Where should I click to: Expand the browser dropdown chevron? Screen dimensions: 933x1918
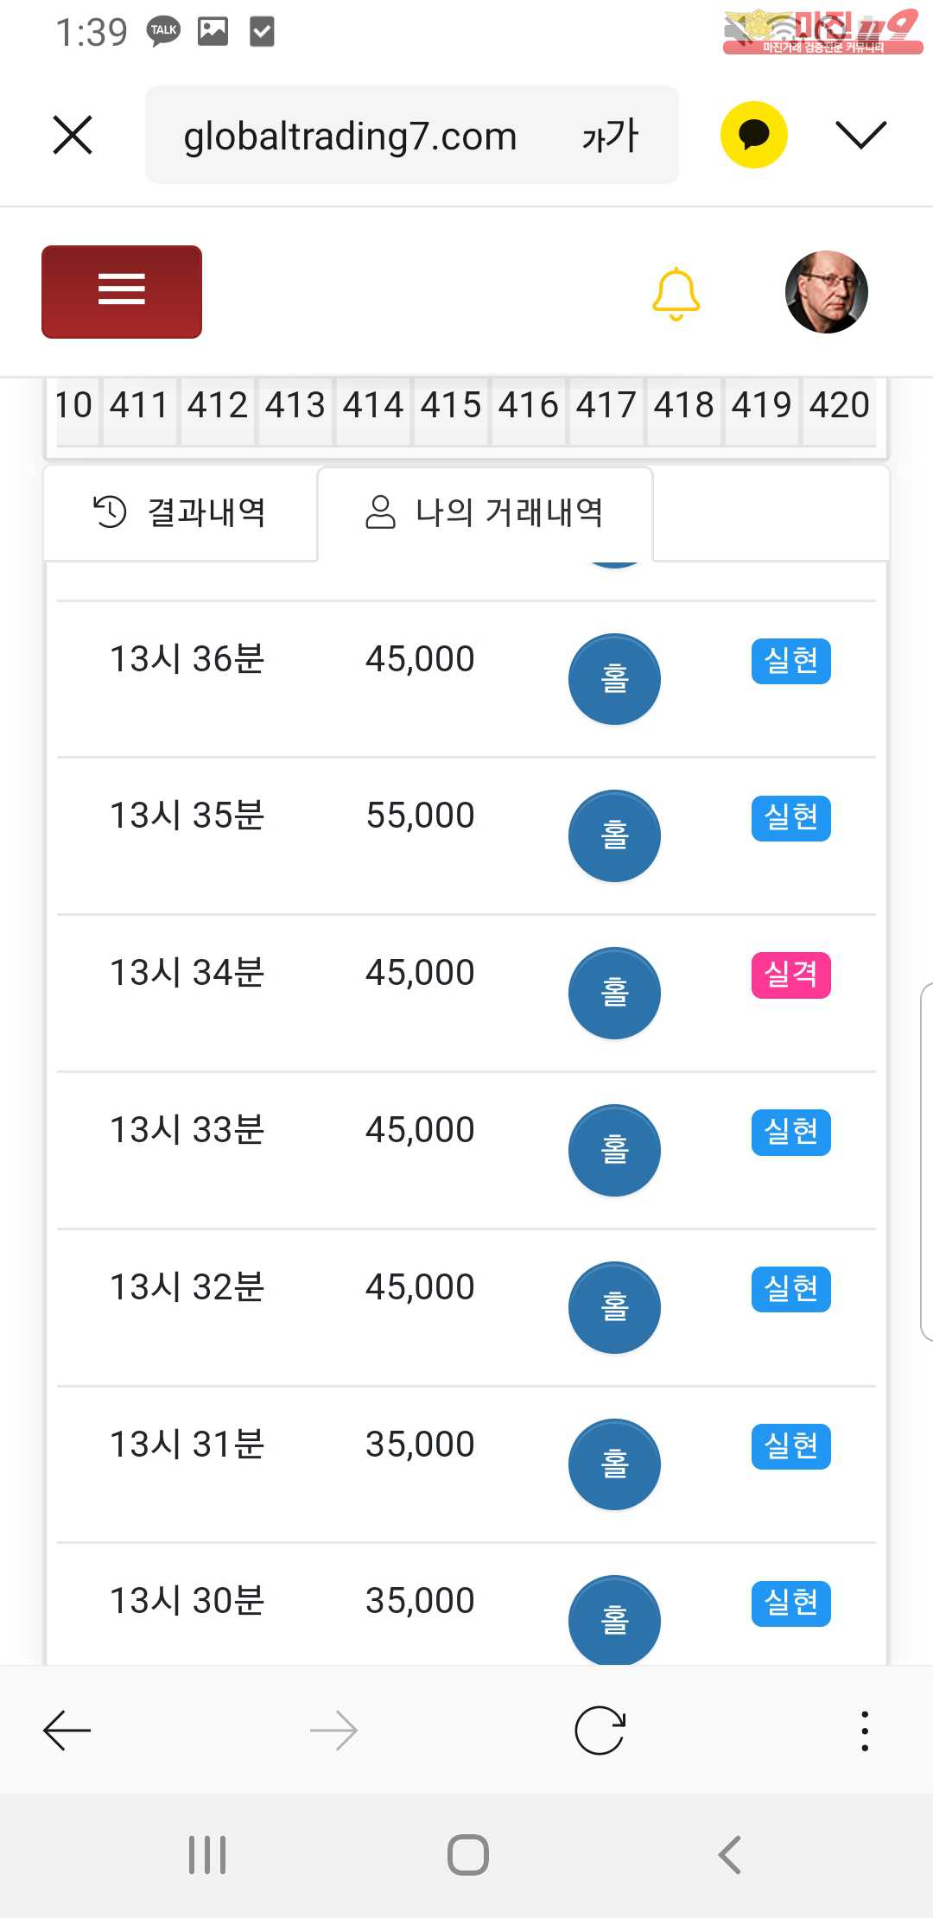coord(860,135)
